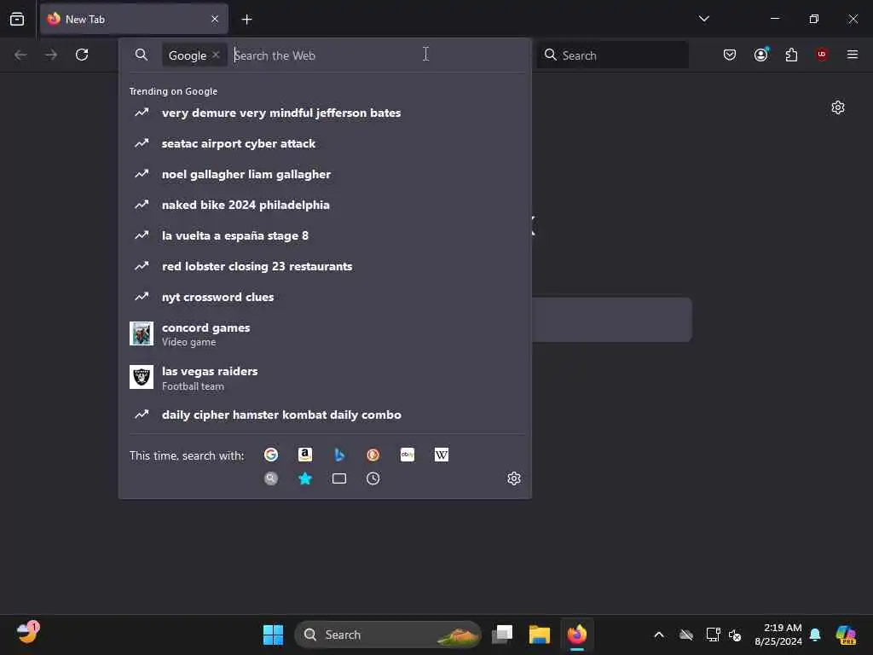This screenshot has width=873, height=655.
Task: Open Firefox View button
Action: point(17,19)
